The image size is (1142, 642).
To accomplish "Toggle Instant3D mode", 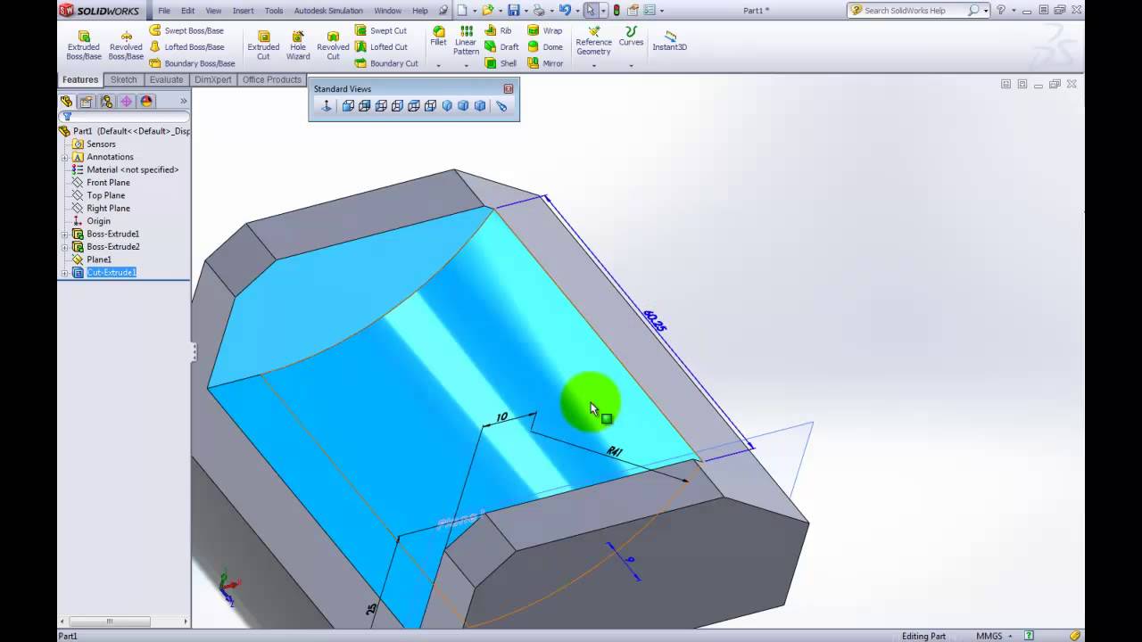I will click(x=669, y=40).
